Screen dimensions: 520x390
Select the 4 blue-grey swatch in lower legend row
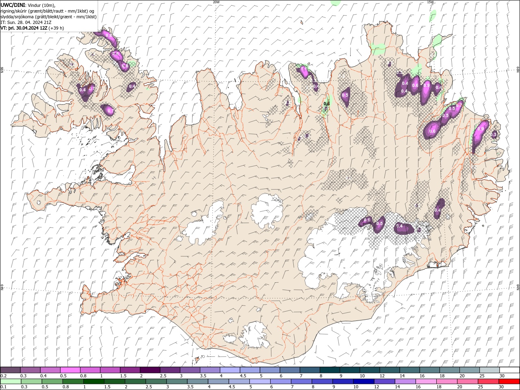pos(218,381)
